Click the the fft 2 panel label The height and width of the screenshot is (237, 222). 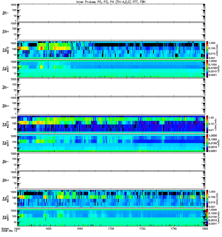(x=6, y=180)
